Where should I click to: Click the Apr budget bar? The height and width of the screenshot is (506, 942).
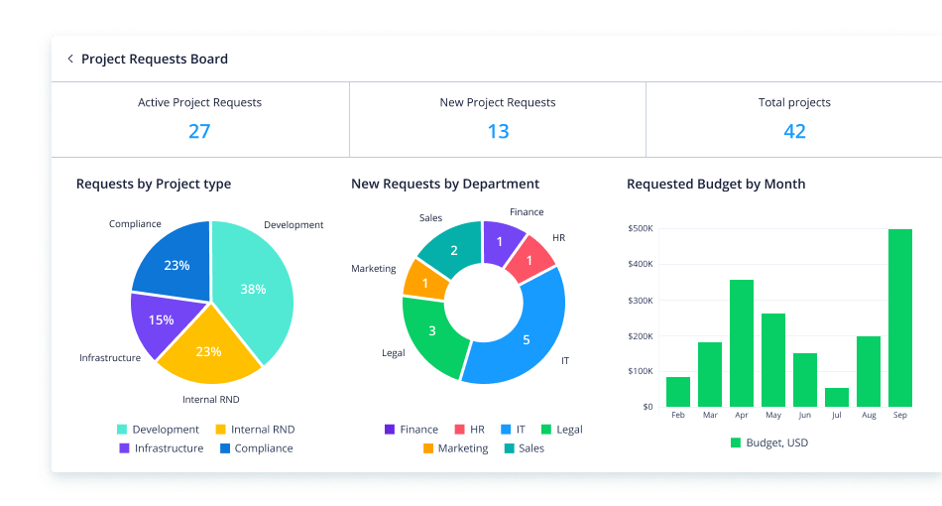pos(742,343)
